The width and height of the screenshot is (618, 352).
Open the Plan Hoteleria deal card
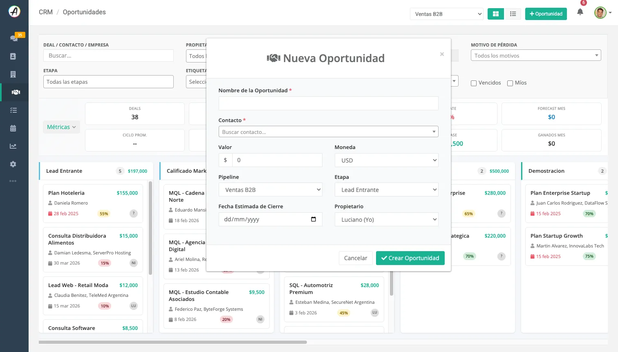click(x=93, y=203)
